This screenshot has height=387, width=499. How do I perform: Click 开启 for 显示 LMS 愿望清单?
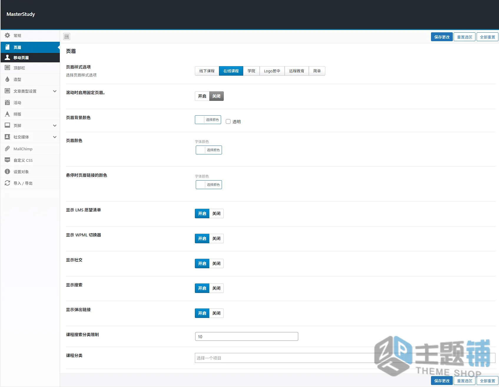coord(202,213)
